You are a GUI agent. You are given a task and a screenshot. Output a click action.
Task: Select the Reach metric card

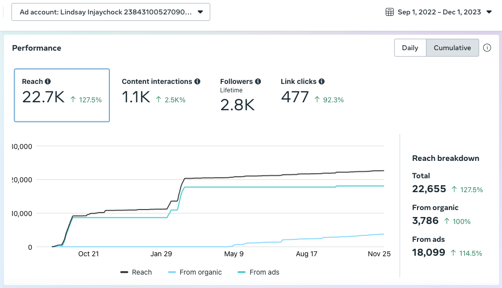(x=62, y=95)
